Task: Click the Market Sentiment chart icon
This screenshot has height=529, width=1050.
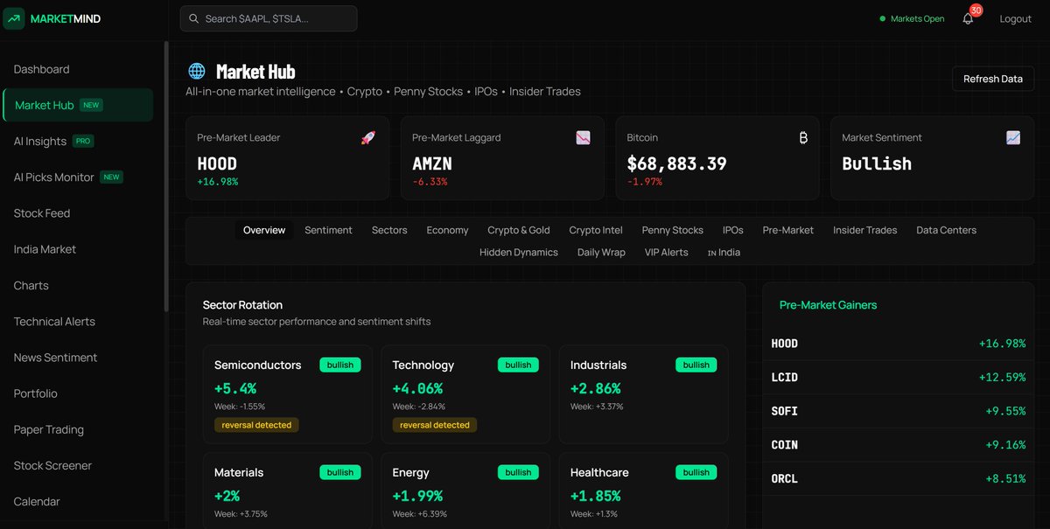Action: pos(1013,137)
